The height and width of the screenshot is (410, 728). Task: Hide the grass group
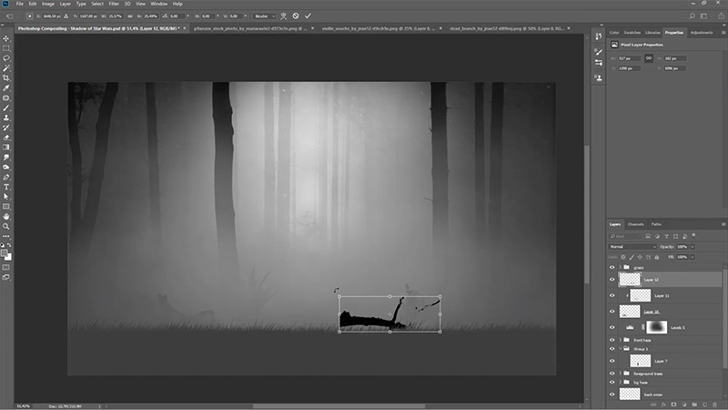point(612,267)
